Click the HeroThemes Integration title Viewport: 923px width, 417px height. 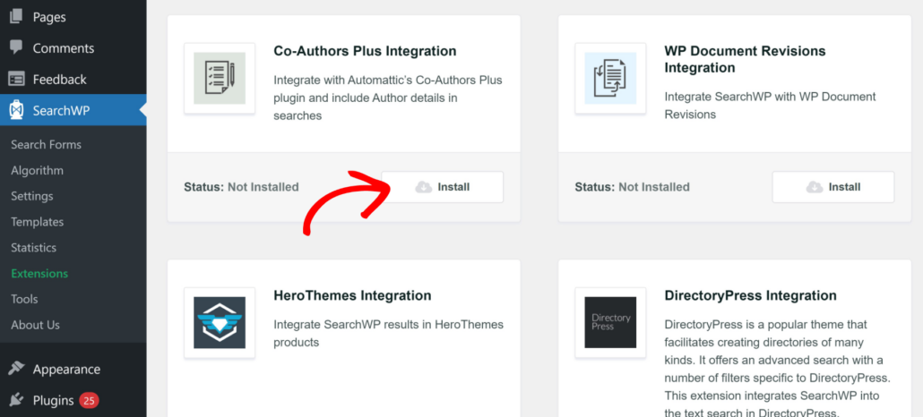click(352, 295)
